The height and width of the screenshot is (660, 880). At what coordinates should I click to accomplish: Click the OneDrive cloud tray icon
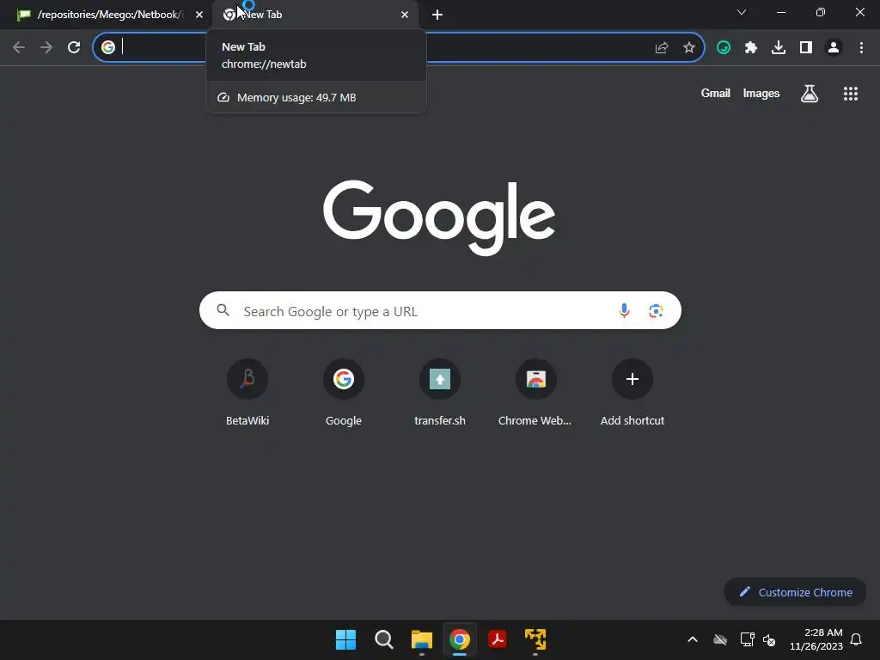(x=720, y=639)
